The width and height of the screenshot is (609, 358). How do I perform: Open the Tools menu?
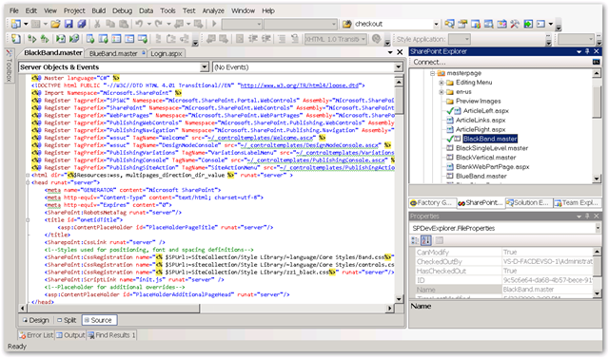(x=167, y=10)
